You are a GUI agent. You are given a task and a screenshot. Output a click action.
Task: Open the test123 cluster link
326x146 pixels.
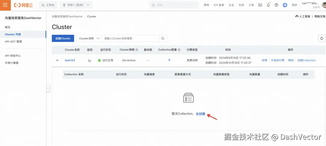(70, 60)
